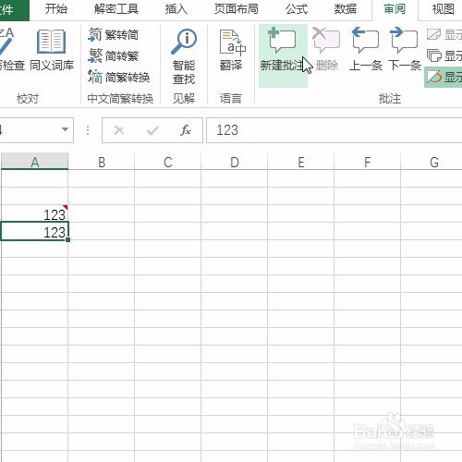Toggle show ink (highlighted 显示 item)
Viewport: 462px width, 462px height.
click(x=444, y=77)
